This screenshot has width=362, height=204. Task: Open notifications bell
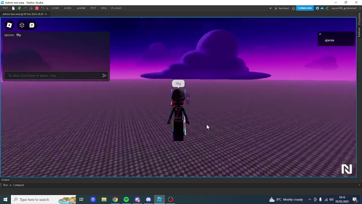tap(293, 8)
